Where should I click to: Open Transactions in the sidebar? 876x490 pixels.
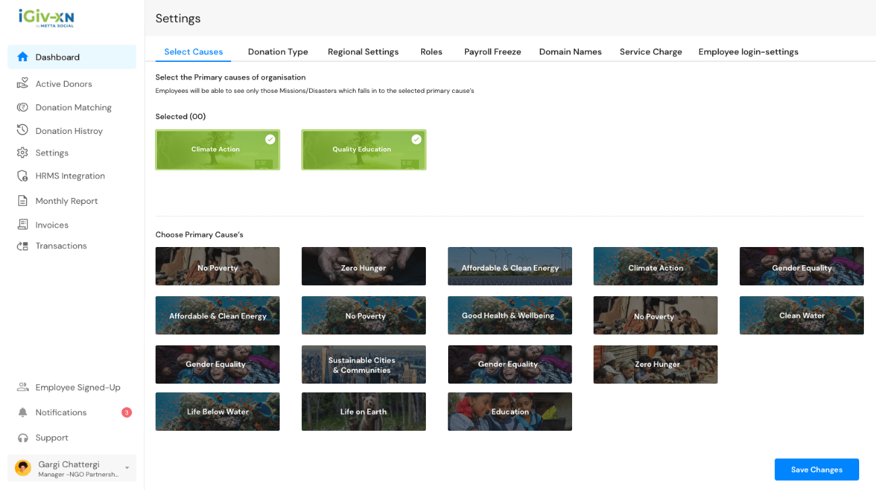pyautogui.click(x=61, y=246)
